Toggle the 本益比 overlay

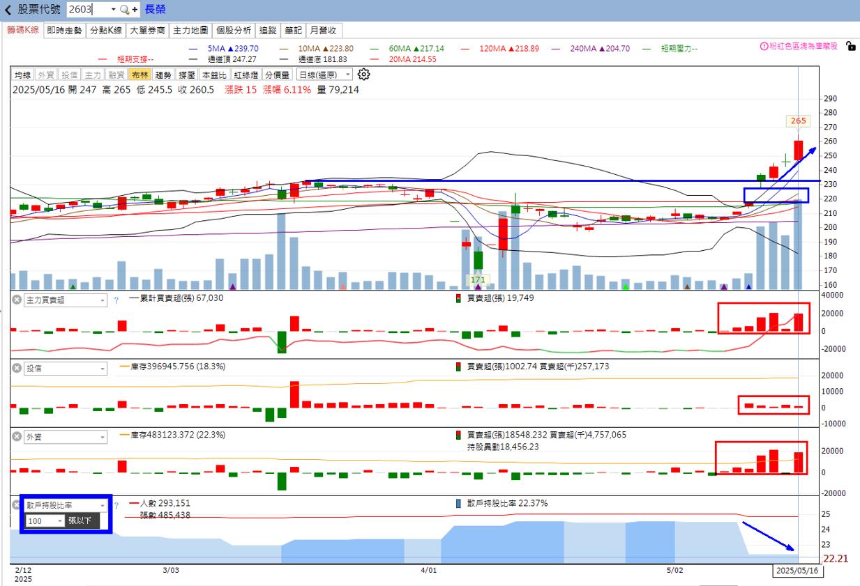click(x=215, y=75)
